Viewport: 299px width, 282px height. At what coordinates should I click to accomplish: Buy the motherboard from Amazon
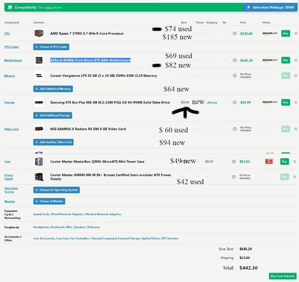(285, 60)
